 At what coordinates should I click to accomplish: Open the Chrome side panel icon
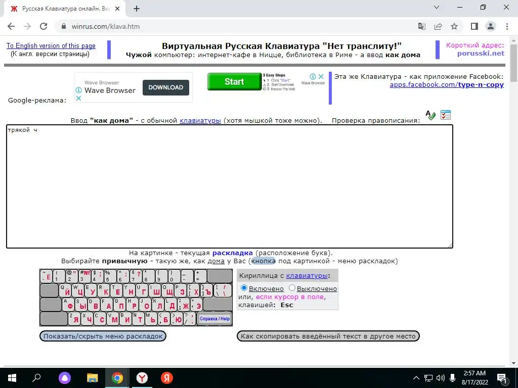474,26
